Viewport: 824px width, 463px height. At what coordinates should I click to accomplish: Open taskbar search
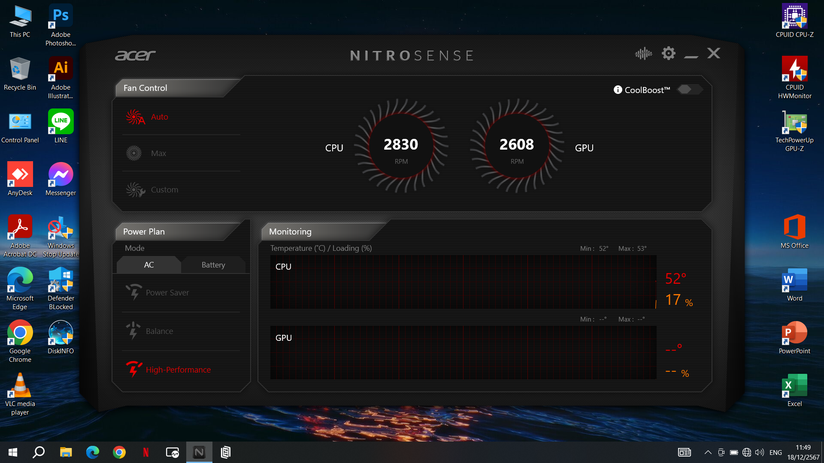point(39,452)
